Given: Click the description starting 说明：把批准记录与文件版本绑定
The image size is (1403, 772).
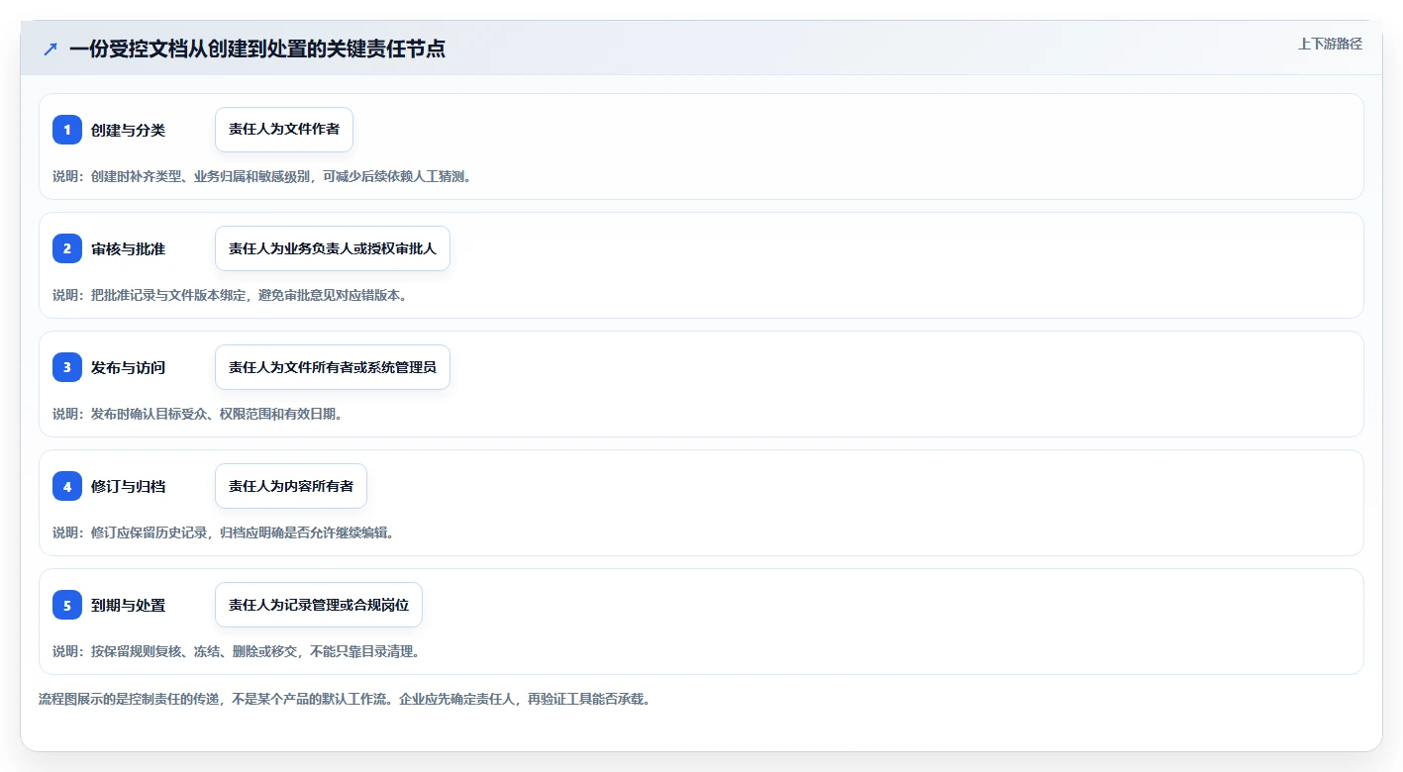Looking at the screenshot, I should (x=231, y=295).
